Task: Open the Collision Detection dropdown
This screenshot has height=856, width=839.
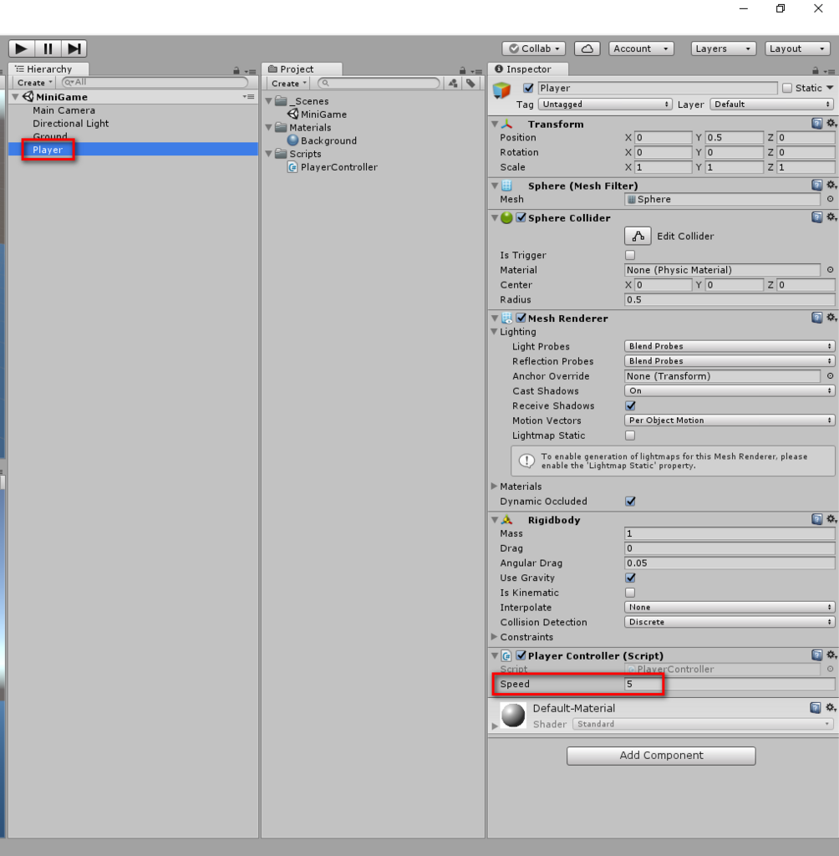Action: pos(730,622)
